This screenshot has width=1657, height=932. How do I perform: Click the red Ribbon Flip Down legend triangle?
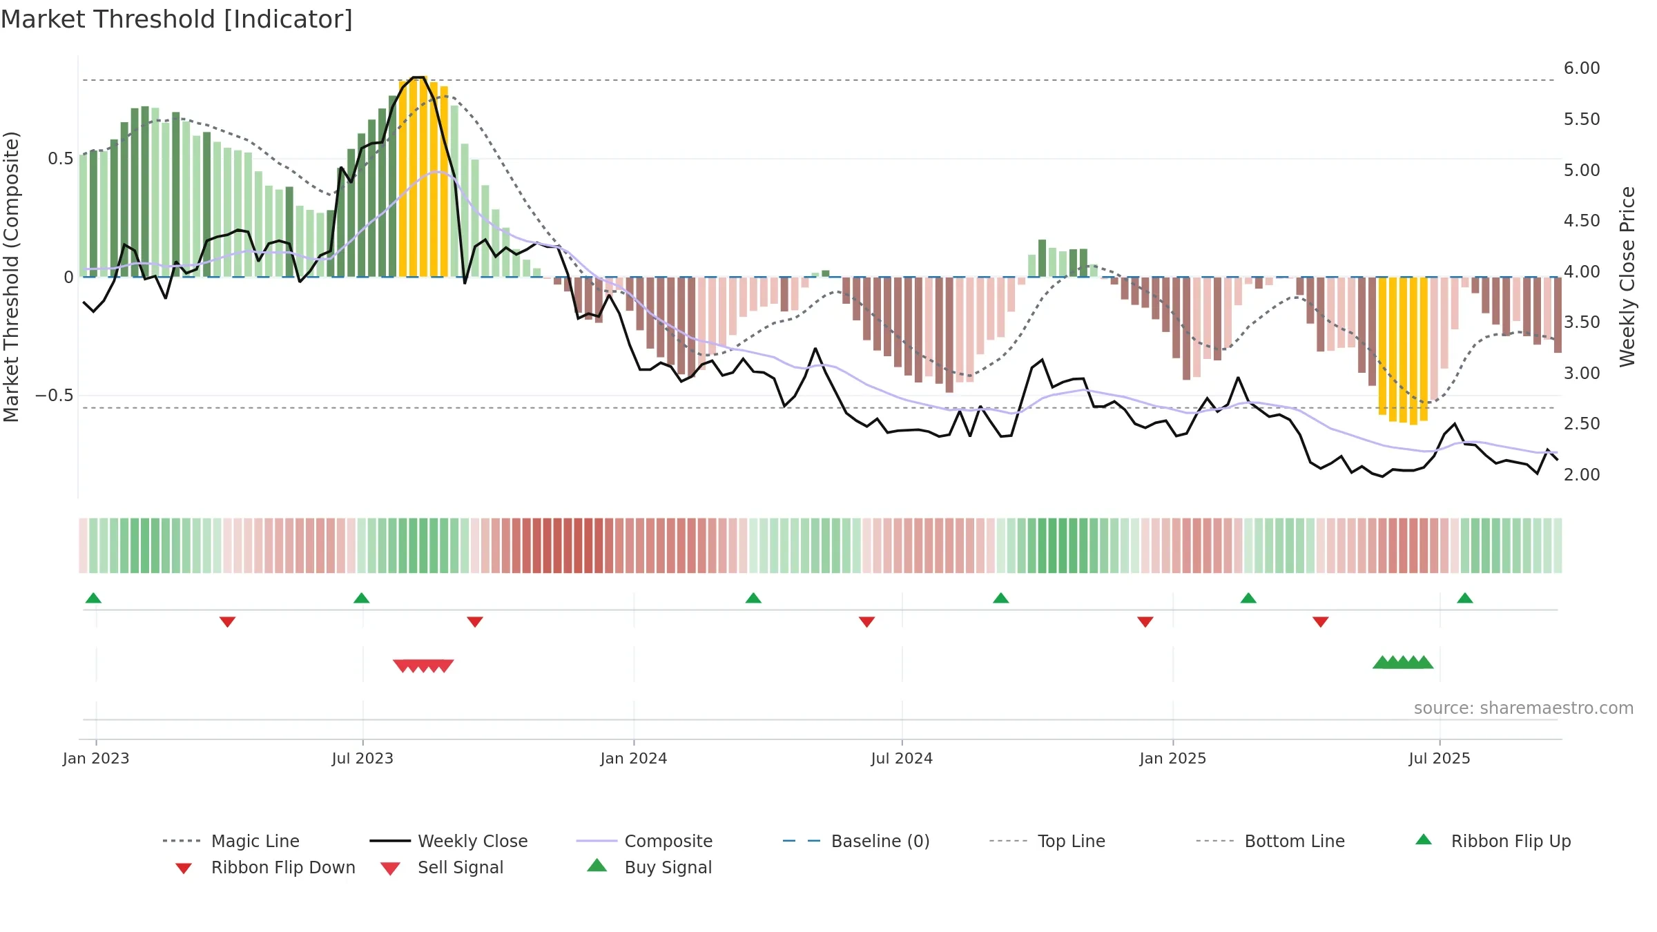click(x=184, y=868)
